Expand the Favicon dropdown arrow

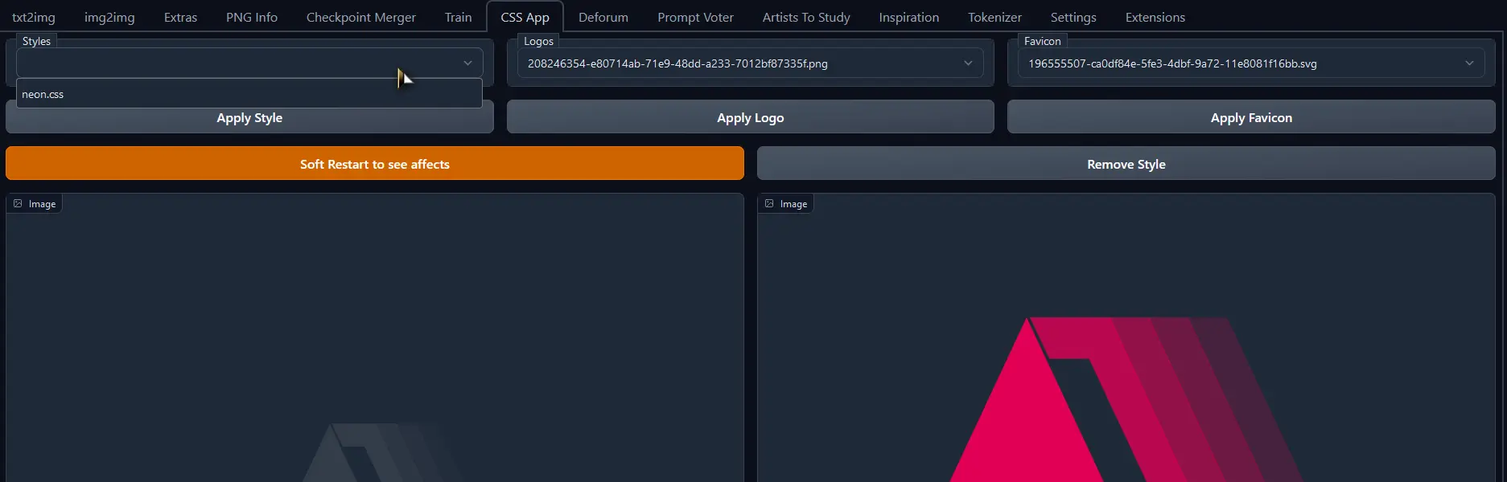(1469, 63)
